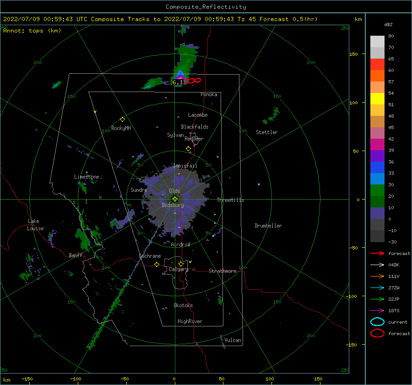Click the white 04DK arrow legend icon
The height and width of the screenshot is (385, 412).
point(377,265)
